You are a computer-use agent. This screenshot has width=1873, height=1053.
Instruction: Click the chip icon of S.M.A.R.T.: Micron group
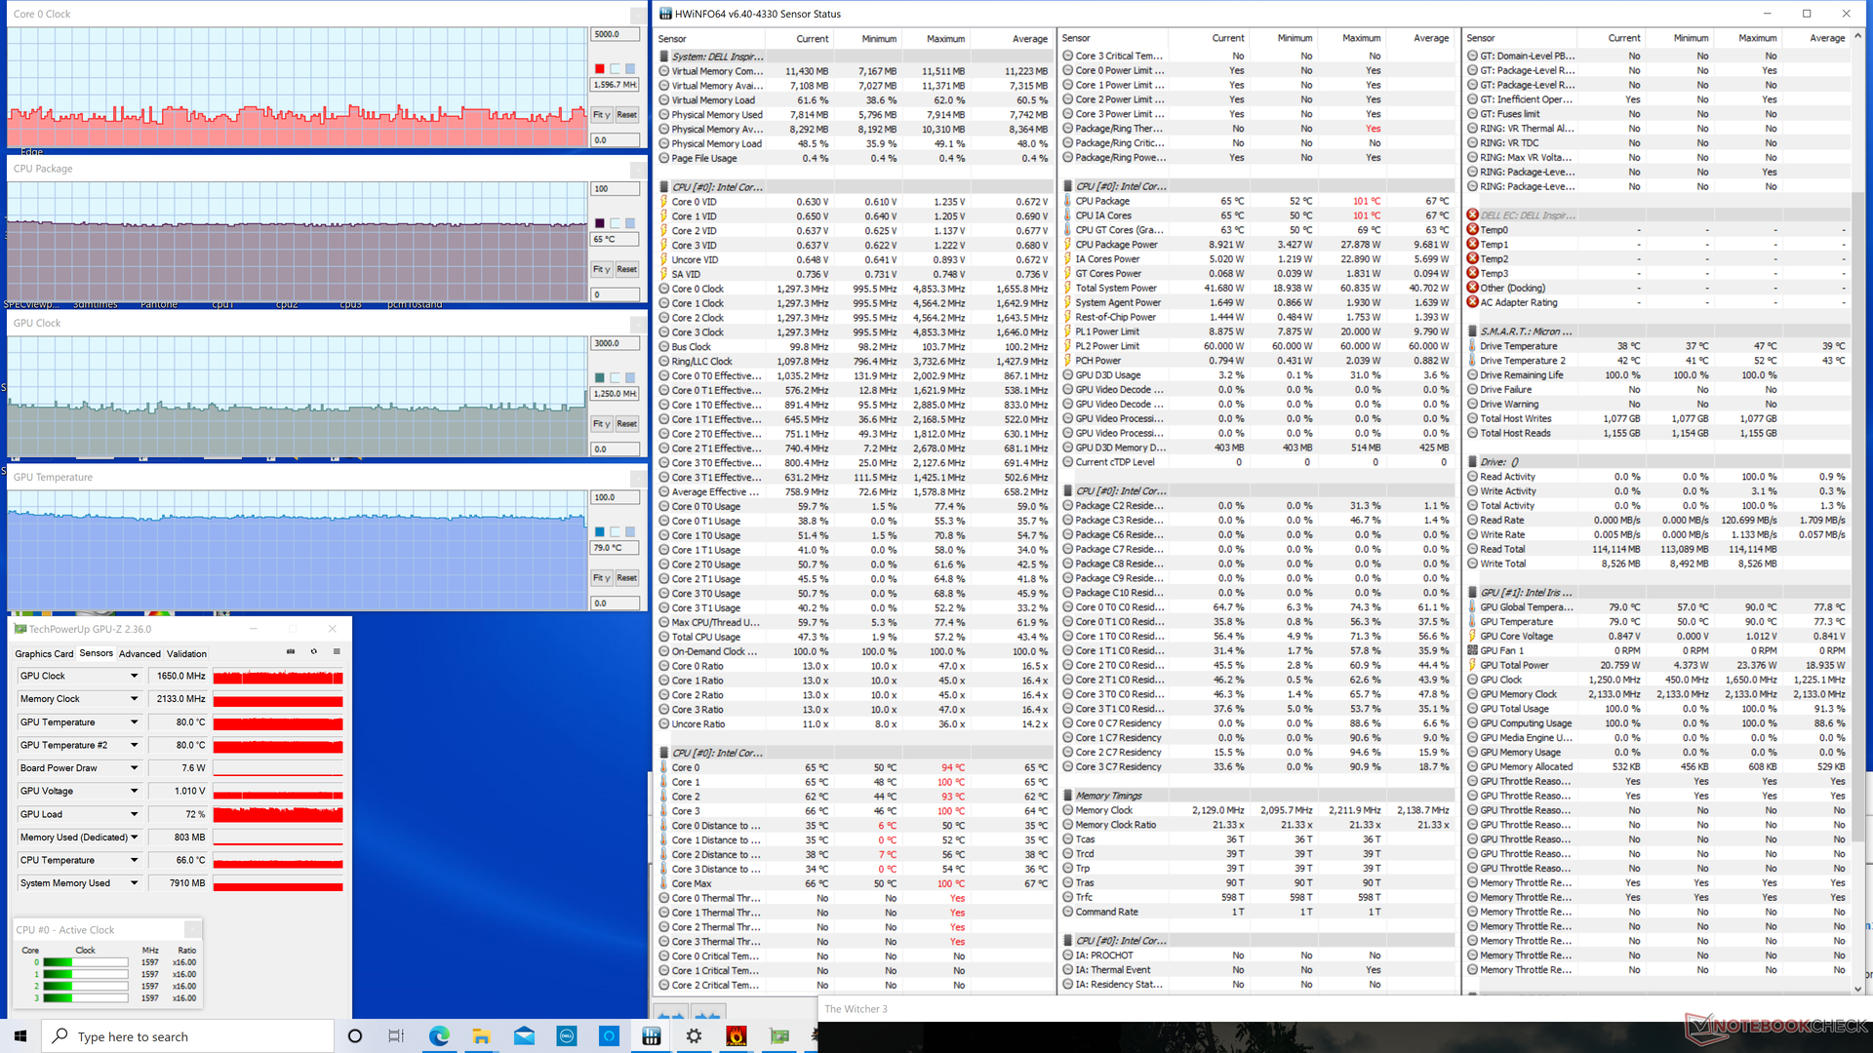point(1473,331)
